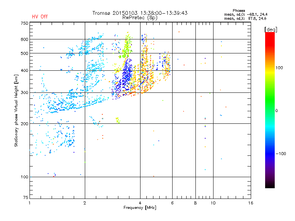Click the x-axis label "1"
Screen dimensions: 295x221
[29, 203]
